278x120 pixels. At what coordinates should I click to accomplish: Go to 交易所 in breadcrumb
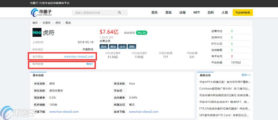[x=46, y=23]
